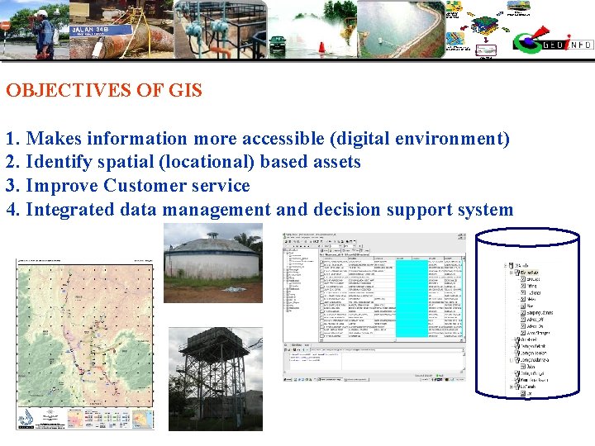595x446 pixels.
Task: Click the GeoInfo logo in banner
Action: point(552,40)
